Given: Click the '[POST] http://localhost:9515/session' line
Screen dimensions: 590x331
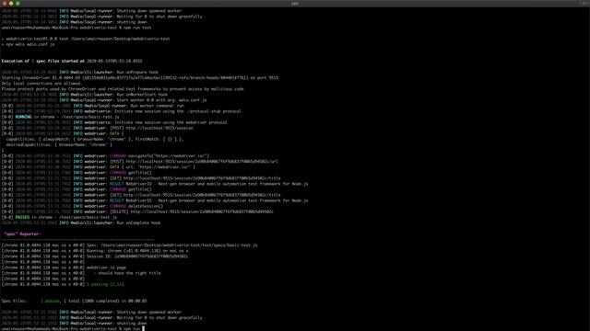Looking at the screenshot, I should click(x=97, y=128).
